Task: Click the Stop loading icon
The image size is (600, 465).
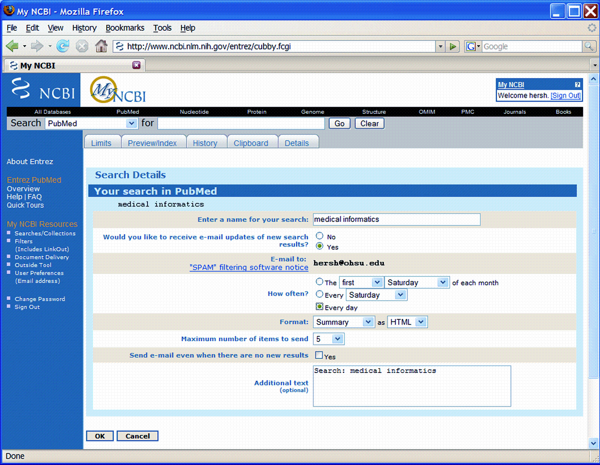Action: 82,46
